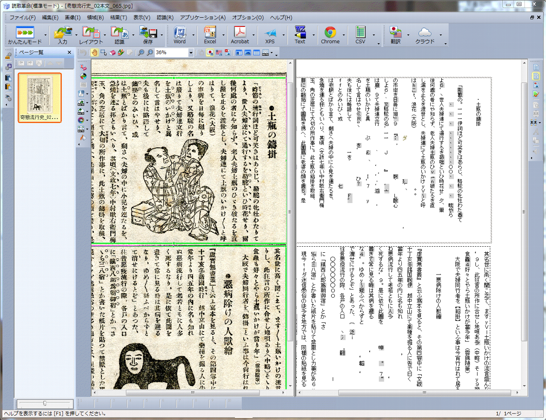Open the 画像(I) menu
The height and width of the screenshot is (420, 546).
[x=73, y=17]
